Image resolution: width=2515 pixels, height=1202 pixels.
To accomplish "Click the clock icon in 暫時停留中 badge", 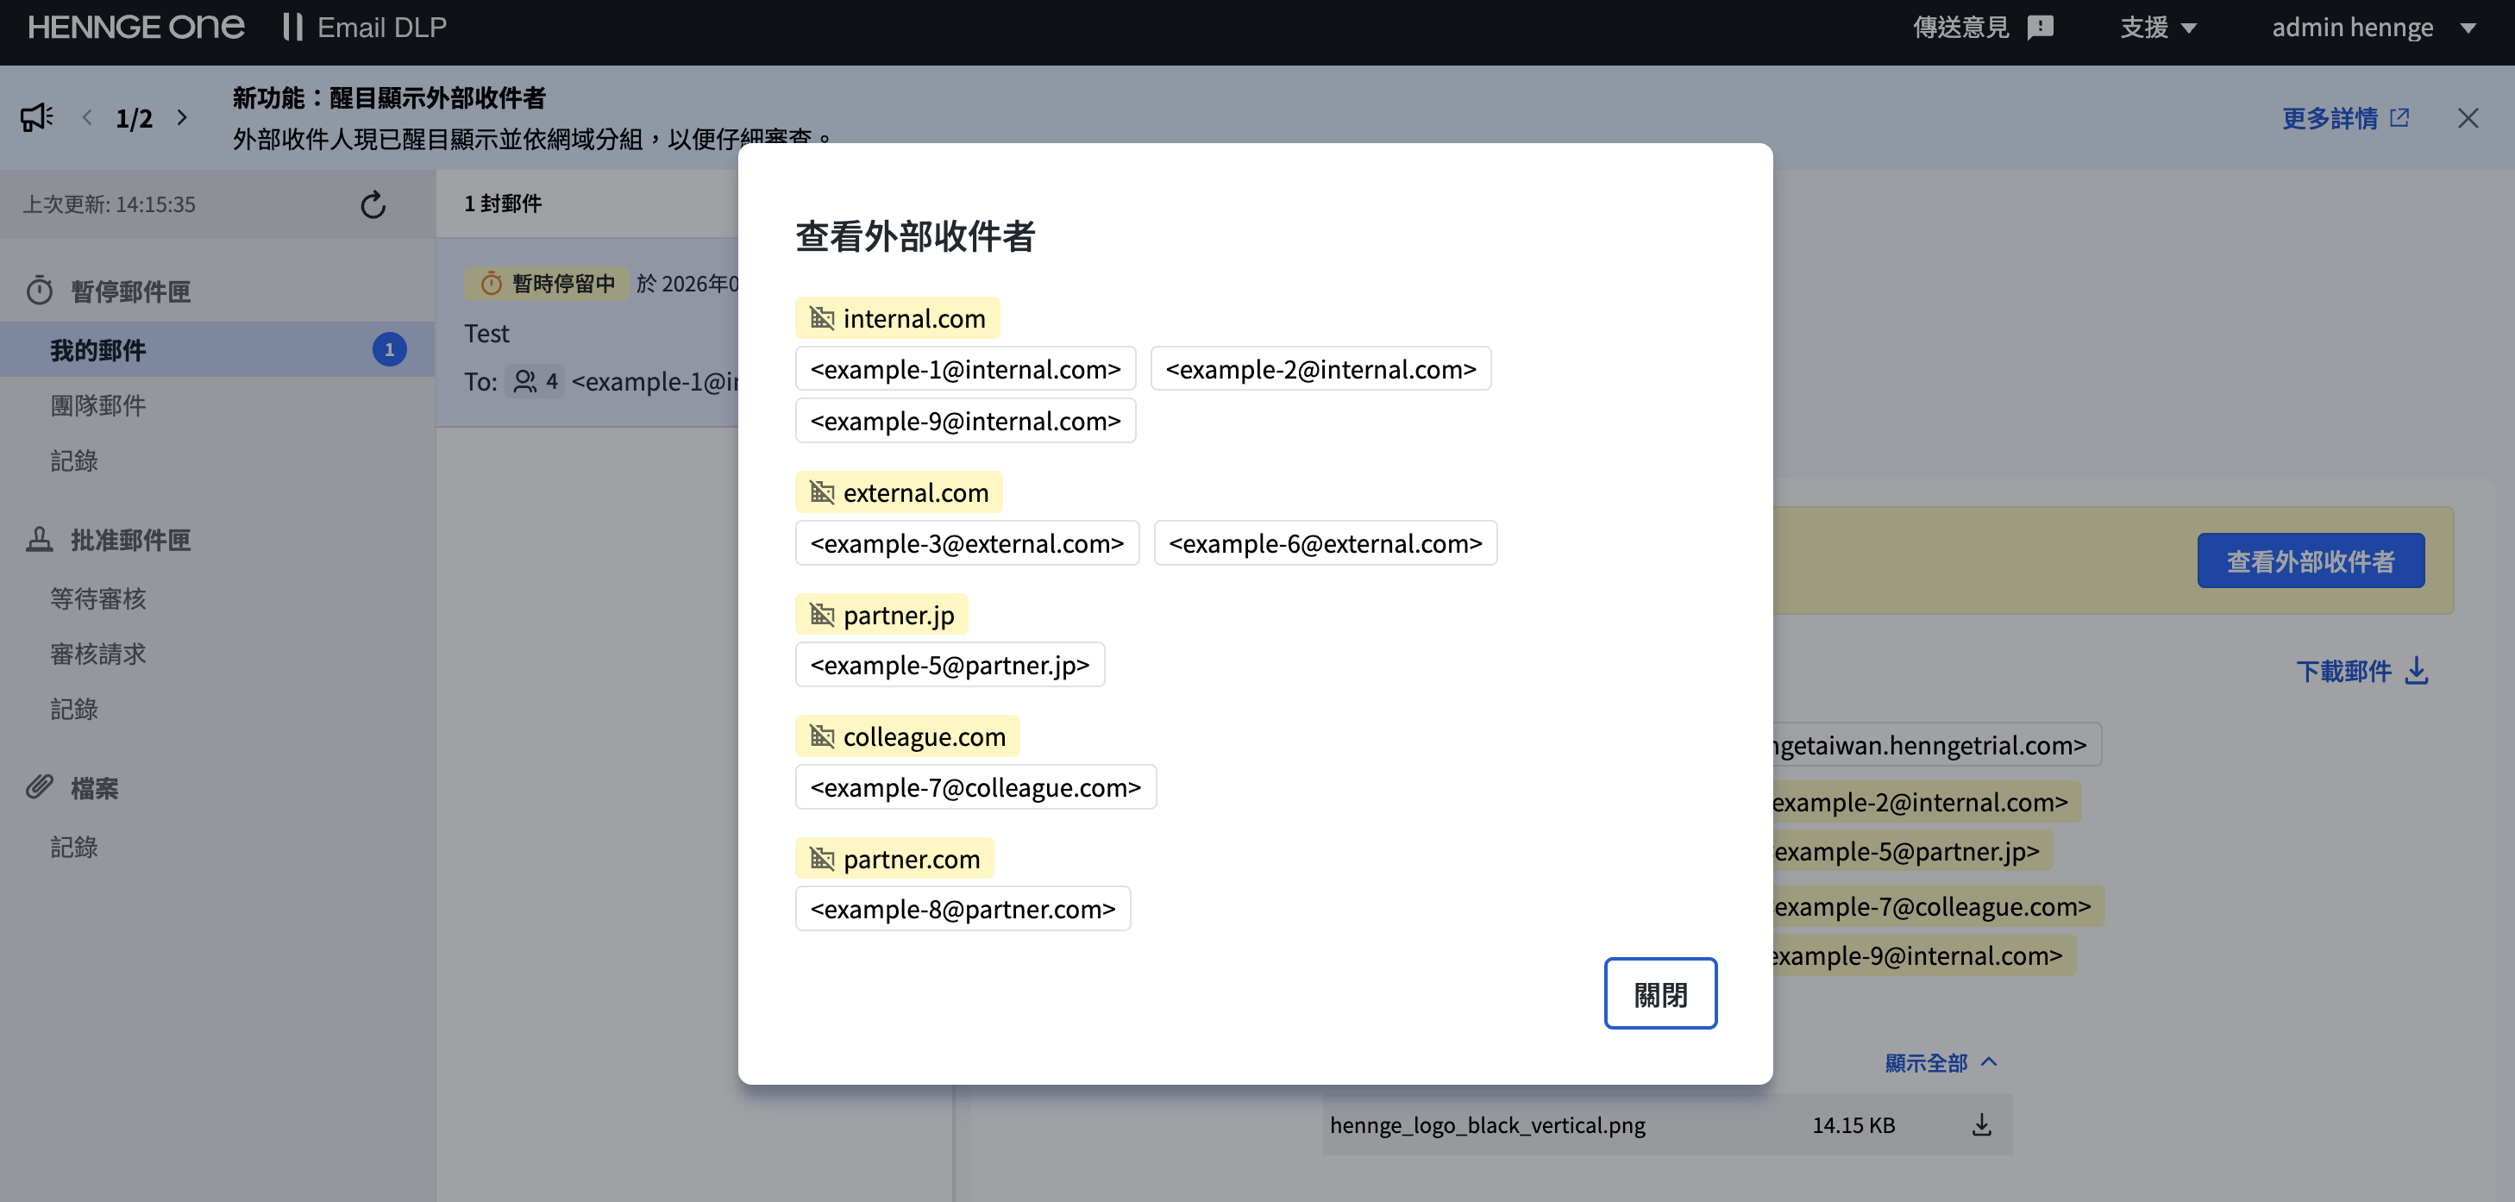I will point(491,283).
